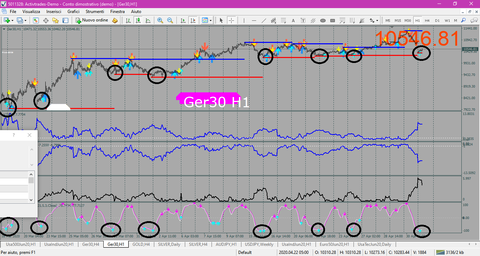The height and width of the screenshot is (256, 480).
Task: Select the text label tool
Action: [x=303, y=20]
